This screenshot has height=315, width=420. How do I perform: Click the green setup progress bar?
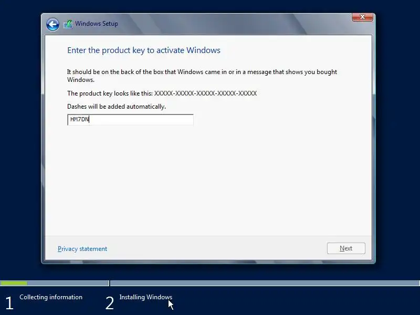pyautogui.click(x=14, y=283)
